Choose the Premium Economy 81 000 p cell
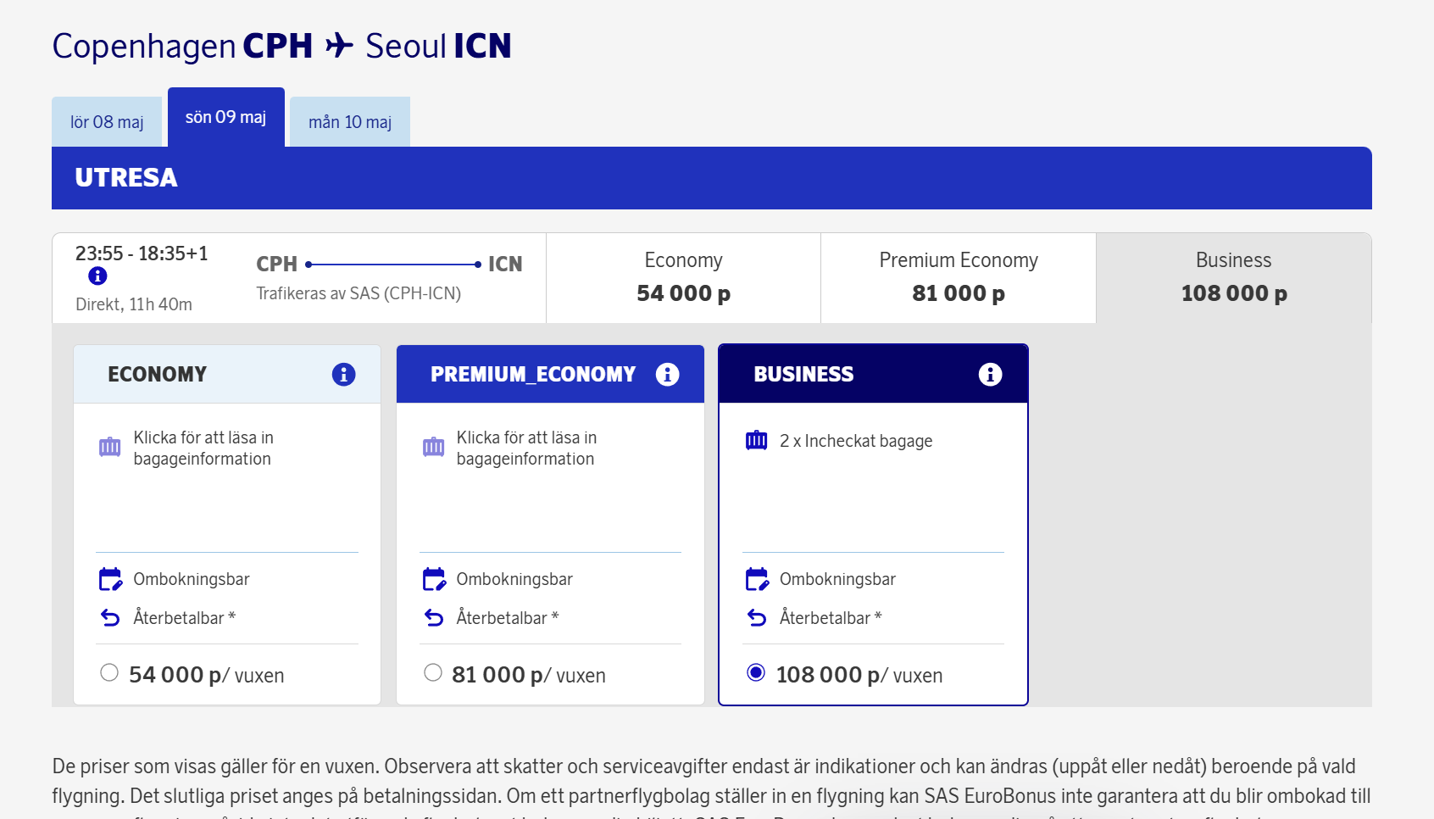The image size is (1434, 819). pyautogui.click(x=959, y=278)
